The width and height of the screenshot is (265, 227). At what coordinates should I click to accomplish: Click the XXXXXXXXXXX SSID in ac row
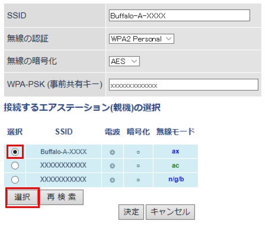tap(63, 165)
